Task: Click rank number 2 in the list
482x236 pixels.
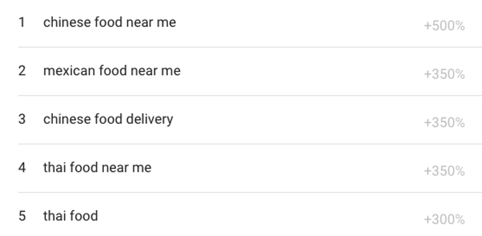Action: [22, 71]
